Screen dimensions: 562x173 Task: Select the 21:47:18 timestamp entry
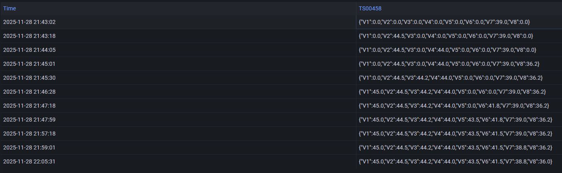click(29, 106)
